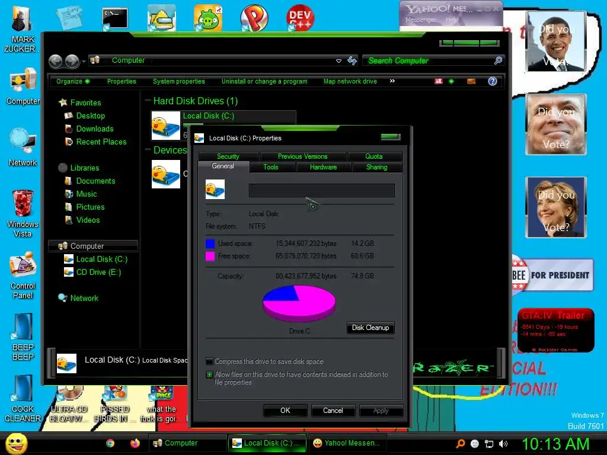Click the smiley Start button
Image resolution: width=607 pixels, height=455 pixels.
(x=16, y=443)
